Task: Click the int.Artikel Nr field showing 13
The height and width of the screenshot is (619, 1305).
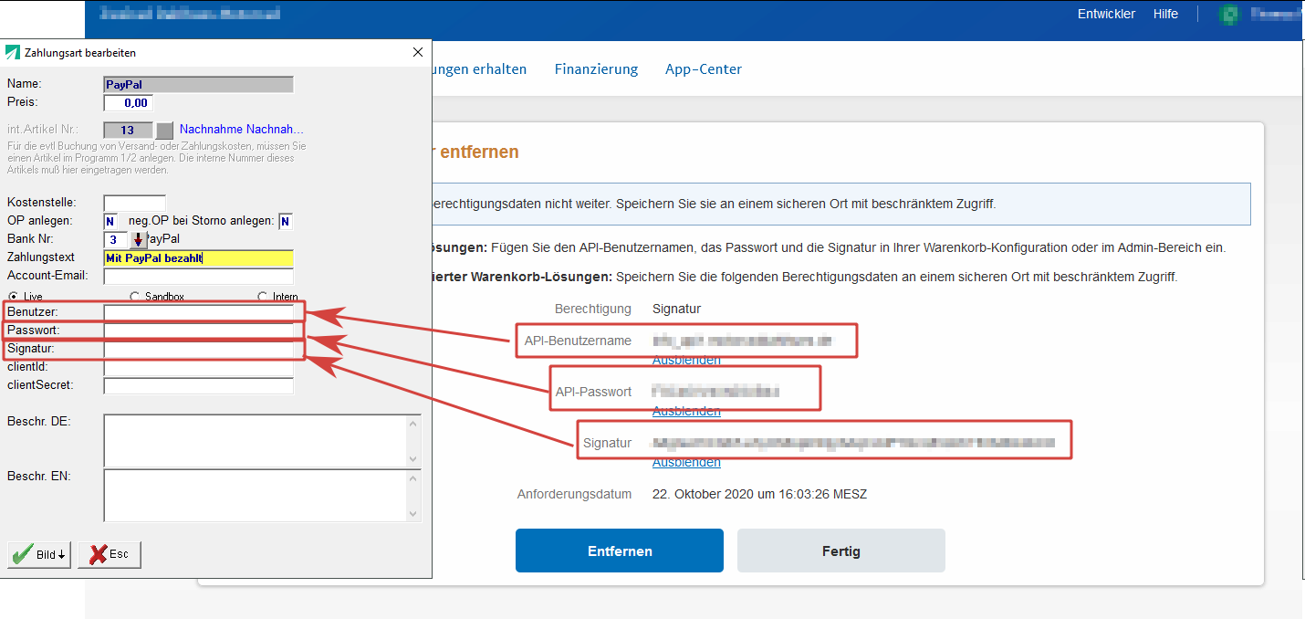Action: [x=128, y=130]
